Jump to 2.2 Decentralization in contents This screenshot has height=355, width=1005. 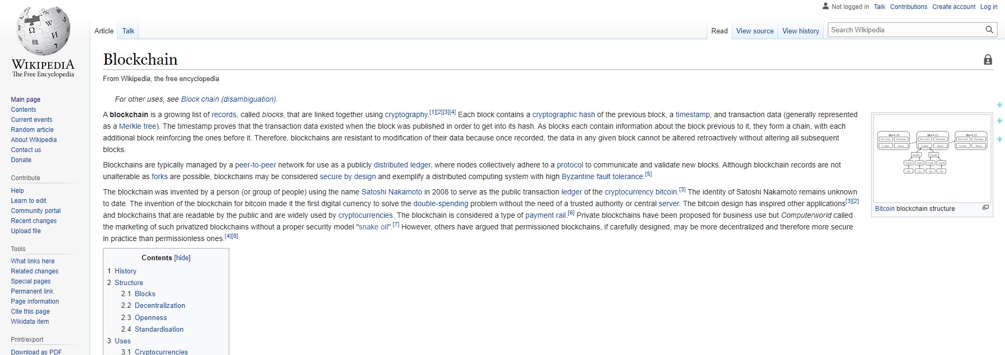tap(160, 305)
